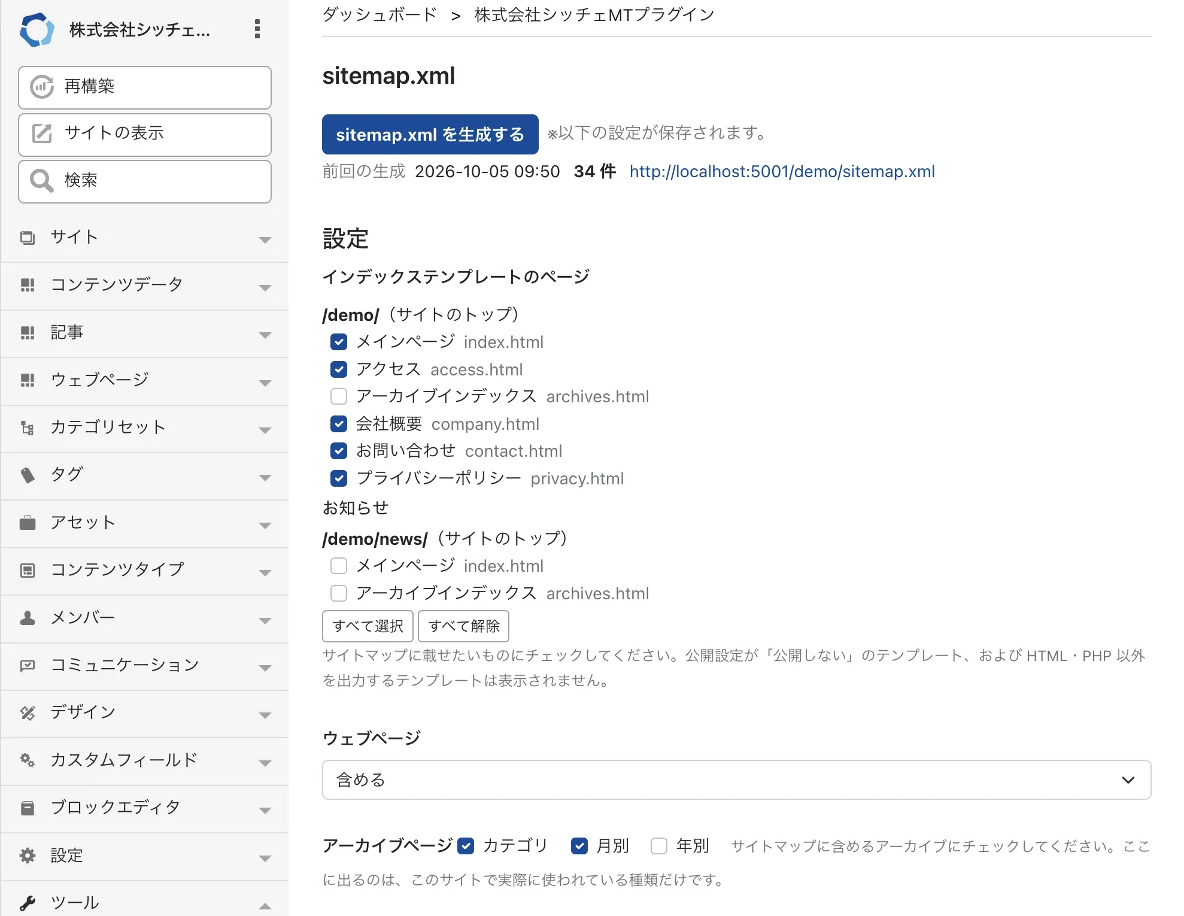This screenshot has height=916, width=1184.
Task: Expand the ウェブページ sidebar arrow
Action: (x=265, y=383)
